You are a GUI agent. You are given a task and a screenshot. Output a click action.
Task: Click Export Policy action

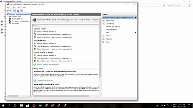[x=110, y=23]
